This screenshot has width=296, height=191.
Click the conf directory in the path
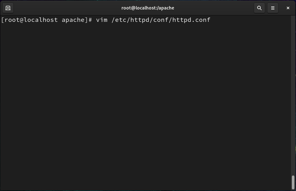coord(161,20)
